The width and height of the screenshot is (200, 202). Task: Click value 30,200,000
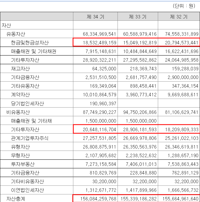point(104,181)
